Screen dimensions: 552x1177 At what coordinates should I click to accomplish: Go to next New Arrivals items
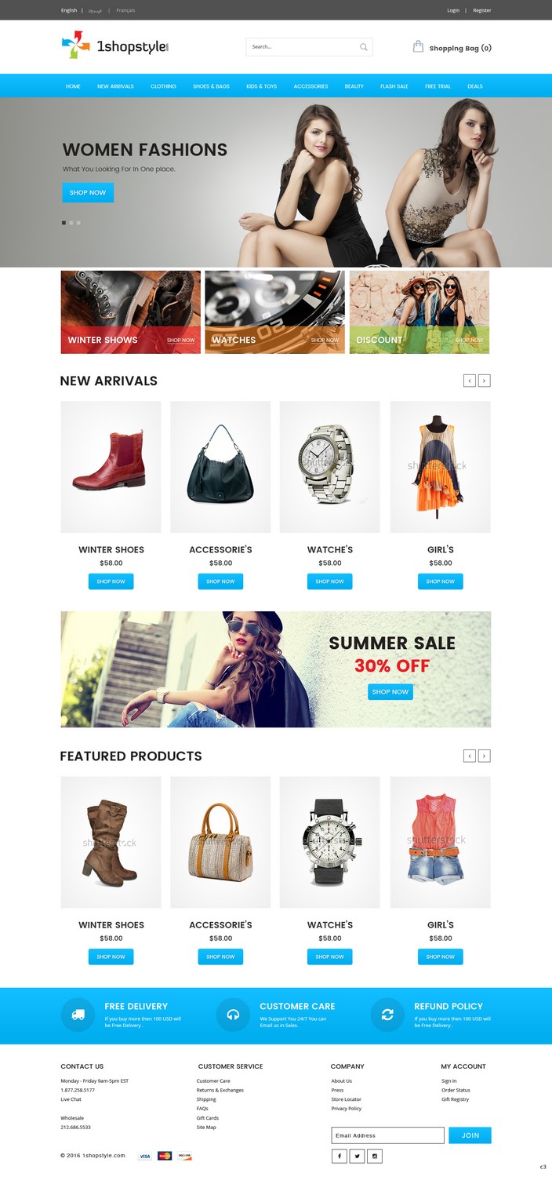click(485, 381)
